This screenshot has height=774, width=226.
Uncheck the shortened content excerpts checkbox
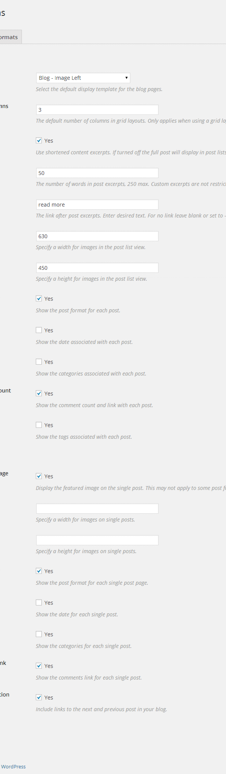tap(39, 140)
